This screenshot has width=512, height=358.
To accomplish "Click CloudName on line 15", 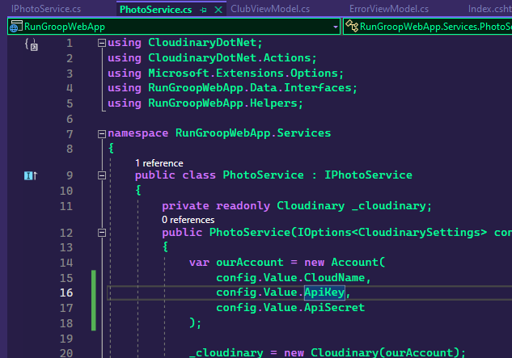I will tap(334, 277).
